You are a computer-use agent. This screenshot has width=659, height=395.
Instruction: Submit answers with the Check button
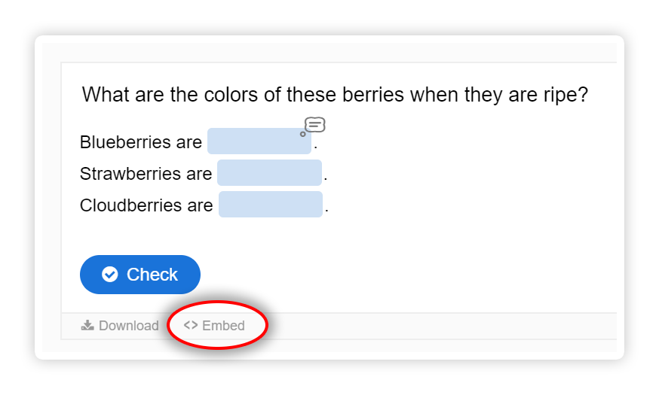click(x=140, y=275)
